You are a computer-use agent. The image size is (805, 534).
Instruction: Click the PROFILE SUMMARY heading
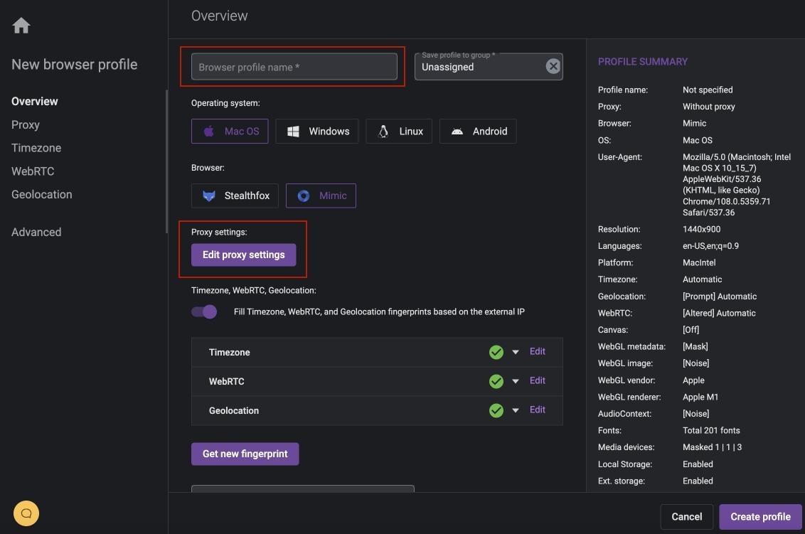(x=642, y=62)
